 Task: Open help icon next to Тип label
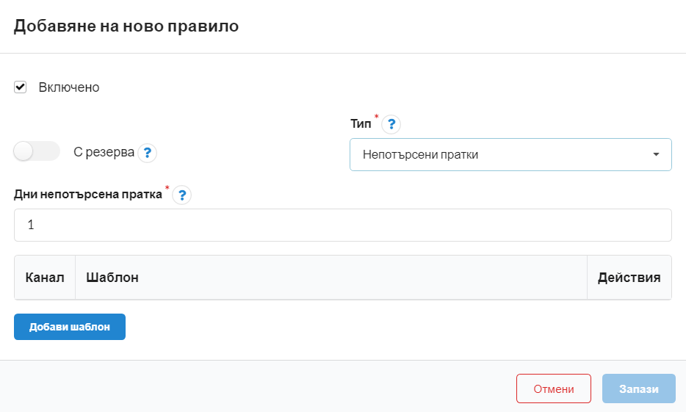point(391,124)
